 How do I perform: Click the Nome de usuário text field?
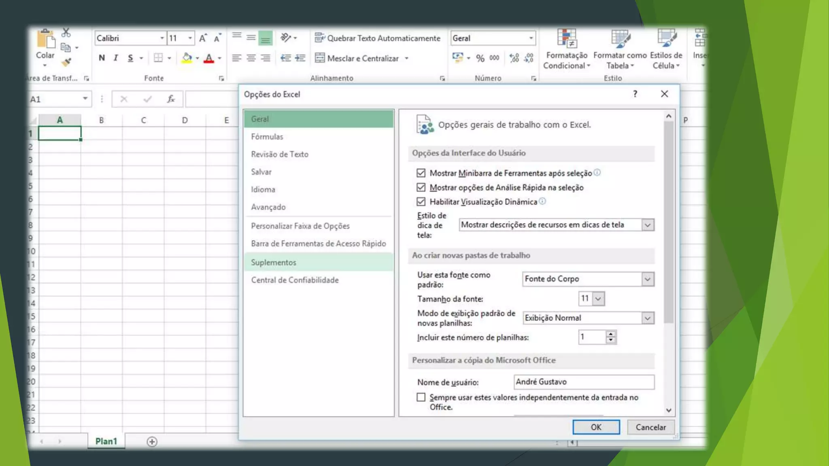(583, 382)
